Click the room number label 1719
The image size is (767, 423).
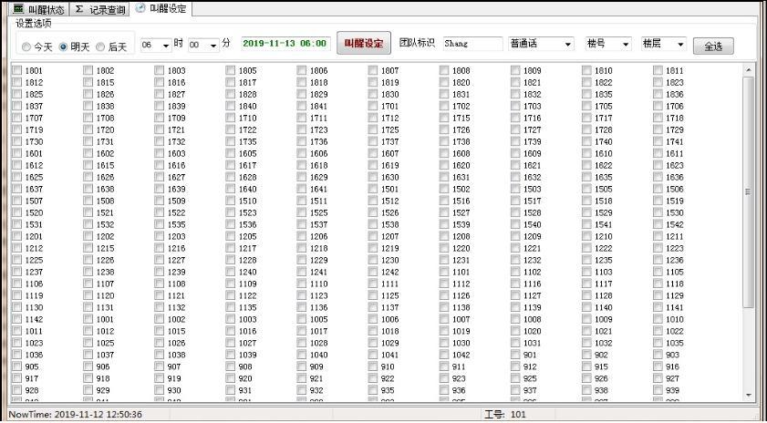34,129
